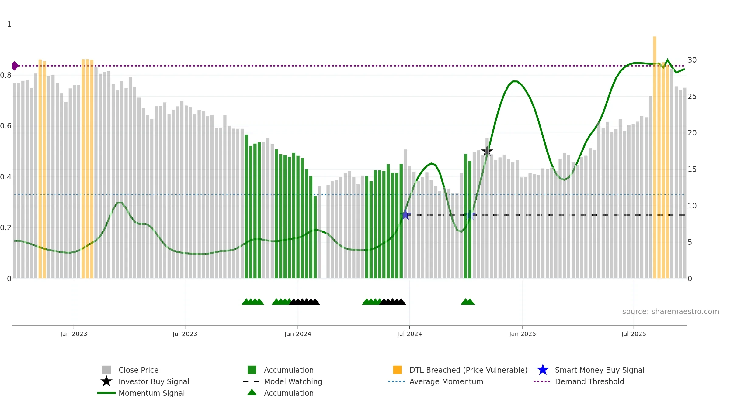
Task: Click the green Accumulation triangle legend icon
Action: pos(252,392)
